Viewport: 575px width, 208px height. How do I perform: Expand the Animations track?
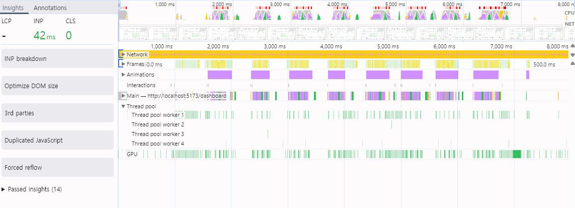[x=123, y=75]
